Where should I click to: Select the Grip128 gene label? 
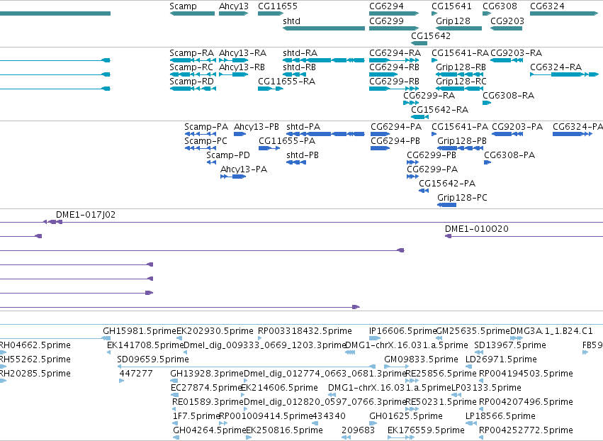click(453, 21)
